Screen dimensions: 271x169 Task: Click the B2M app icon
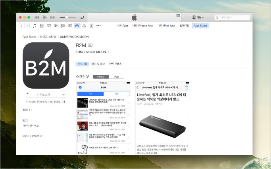point(46,66)
